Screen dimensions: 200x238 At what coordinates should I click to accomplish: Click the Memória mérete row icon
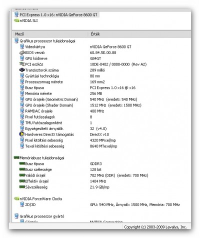tap(22, 93)
